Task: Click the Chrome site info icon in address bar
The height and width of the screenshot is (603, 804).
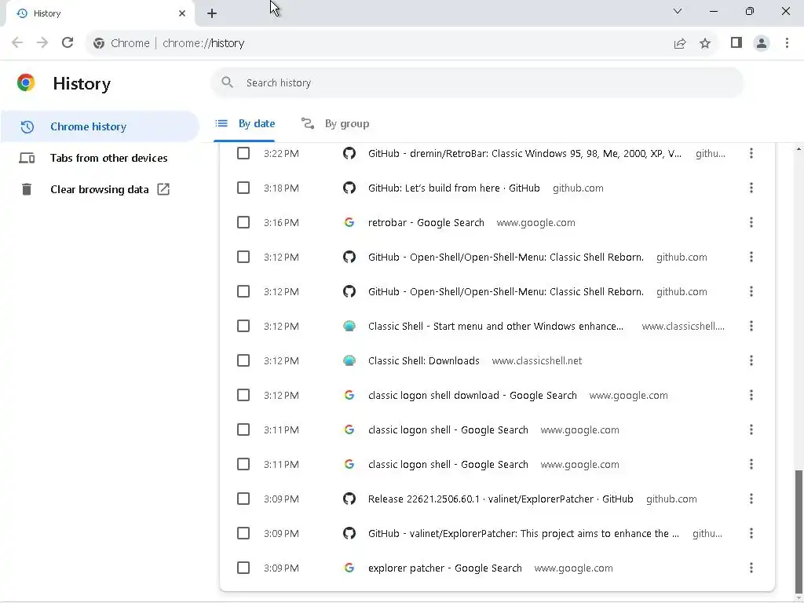Action: [99, 43]
